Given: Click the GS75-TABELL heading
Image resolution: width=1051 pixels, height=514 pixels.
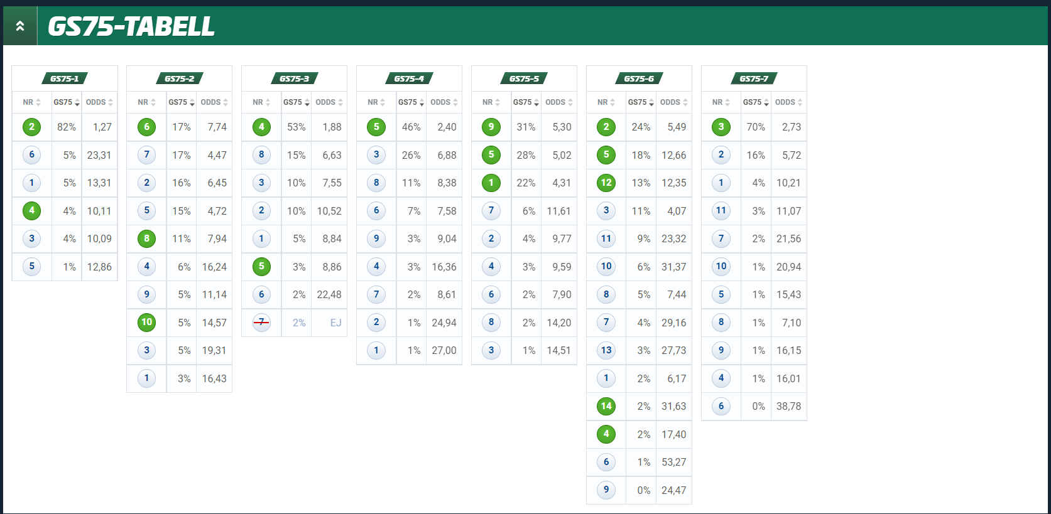Looking at the screenshot, I should tap(131, 26).
